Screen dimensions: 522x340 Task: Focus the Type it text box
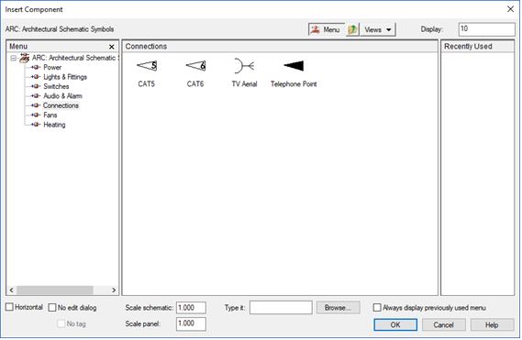(x=281, y=307)
